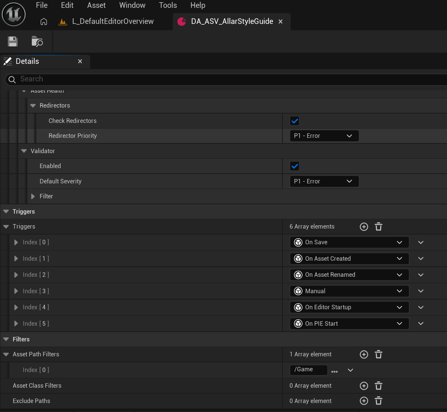Open the Manual trigger class dropdown
The width and height of the screenshot is (447, 412).
[349, 291]
